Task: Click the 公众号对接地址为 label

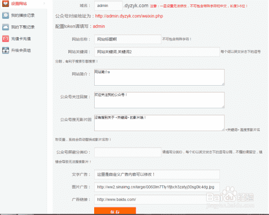Action: coord(75,16)
